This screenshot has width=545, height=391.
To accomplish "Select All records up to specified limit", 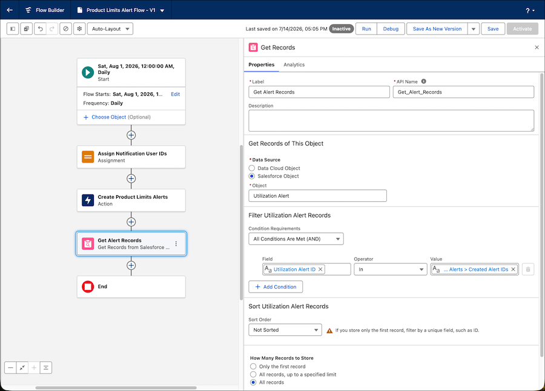I will point(253,374).
